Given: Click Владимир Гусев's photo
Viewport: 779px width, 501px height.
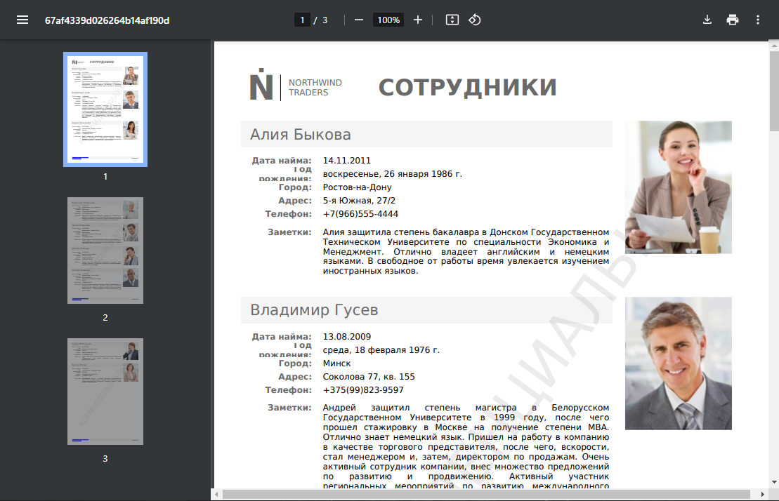Looking at the screenshot, I should pos(678,363).
